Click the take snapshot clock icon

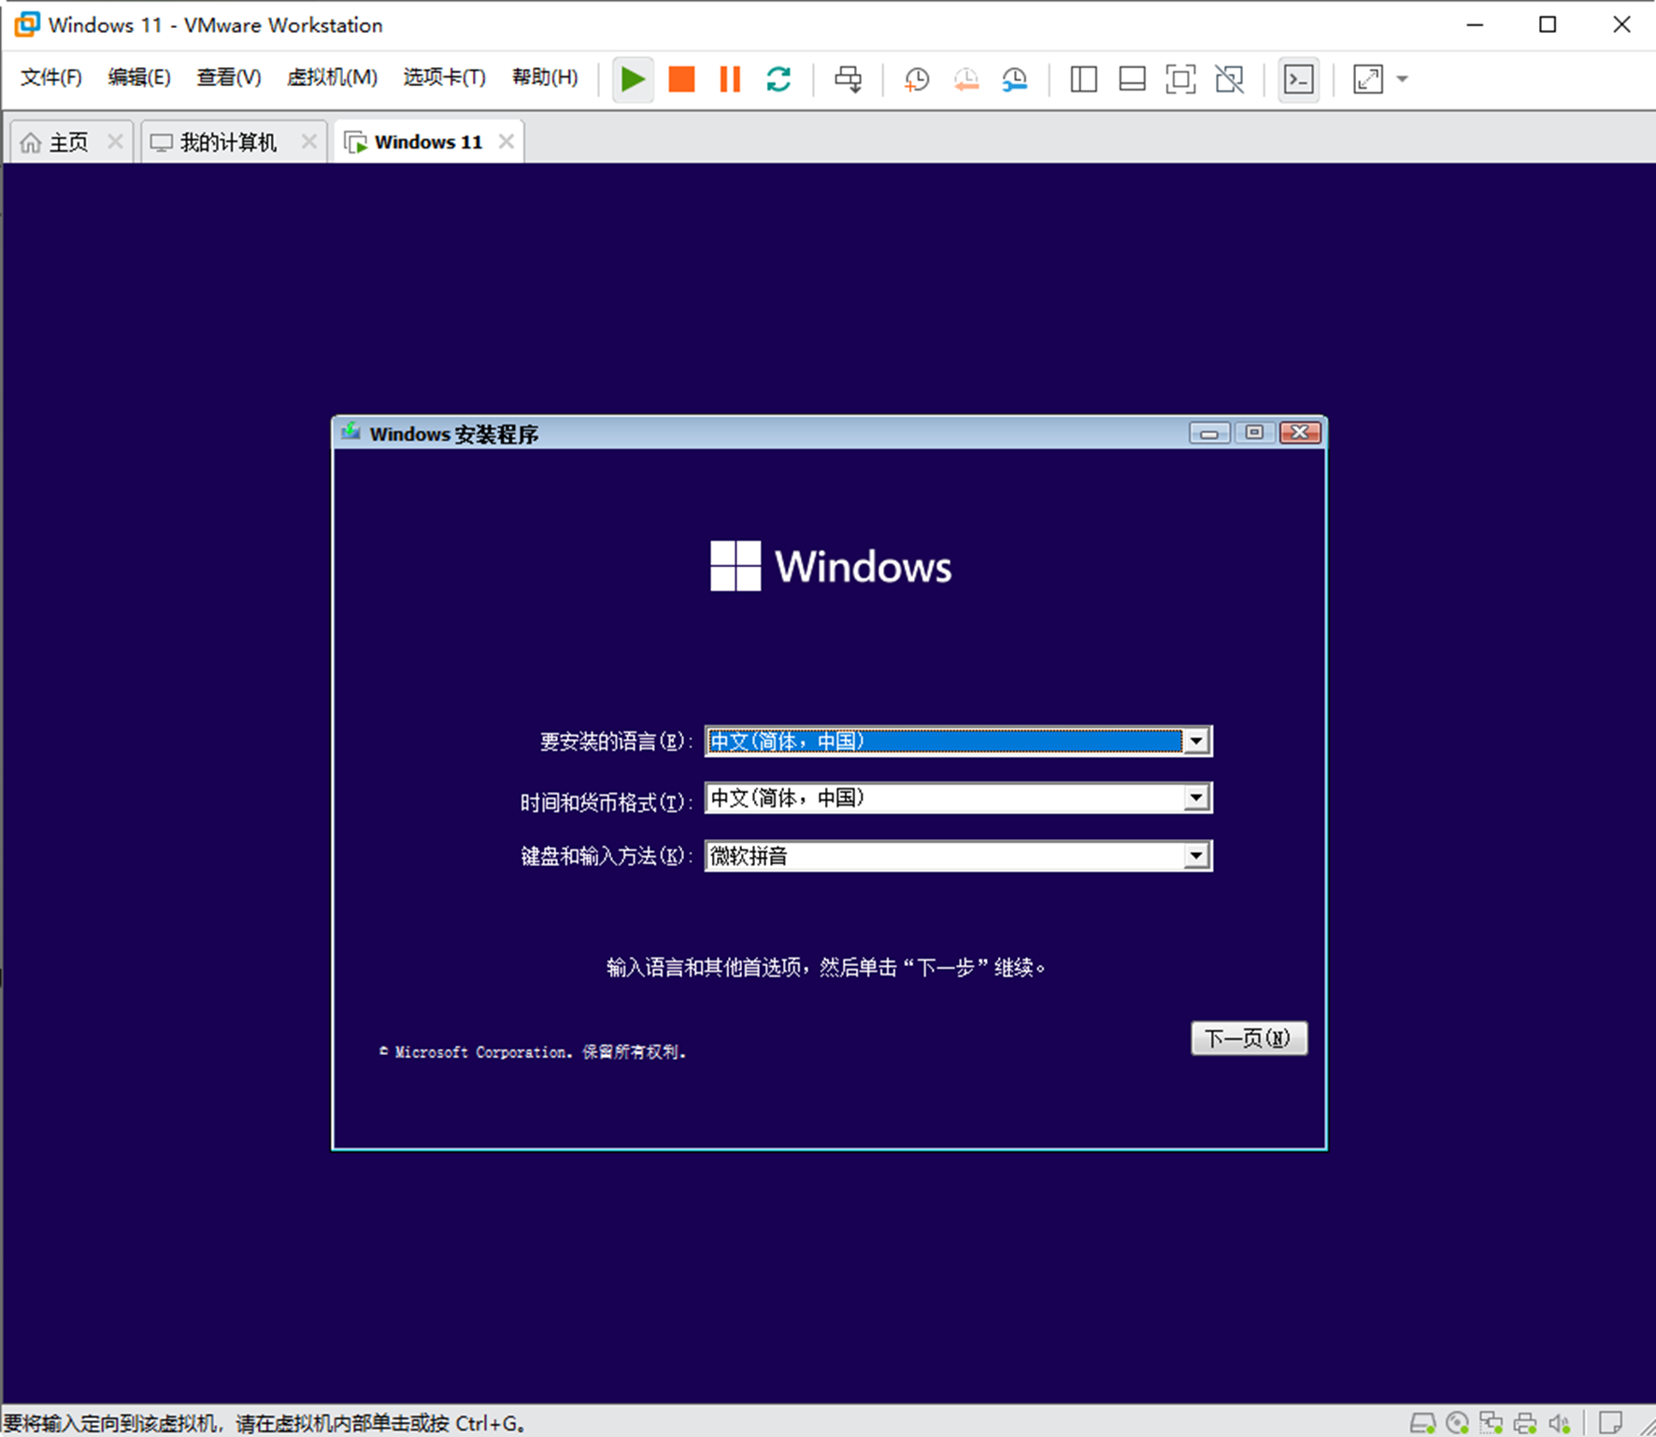click(x=917, y=79)
